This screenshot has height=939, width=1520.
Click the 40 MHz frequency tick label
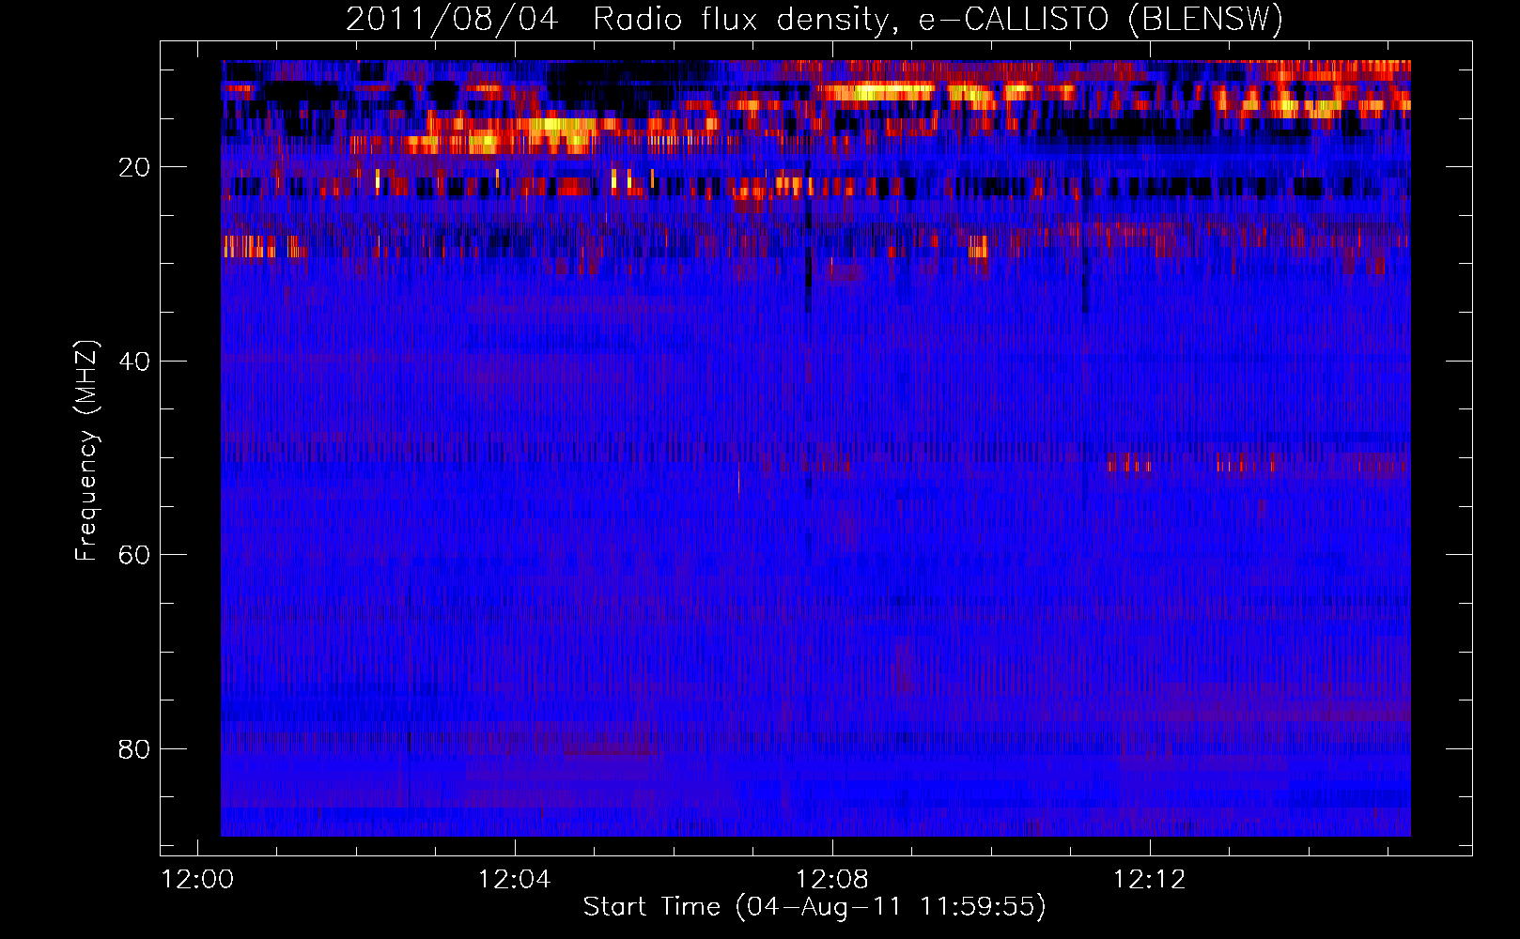point(135,362)
